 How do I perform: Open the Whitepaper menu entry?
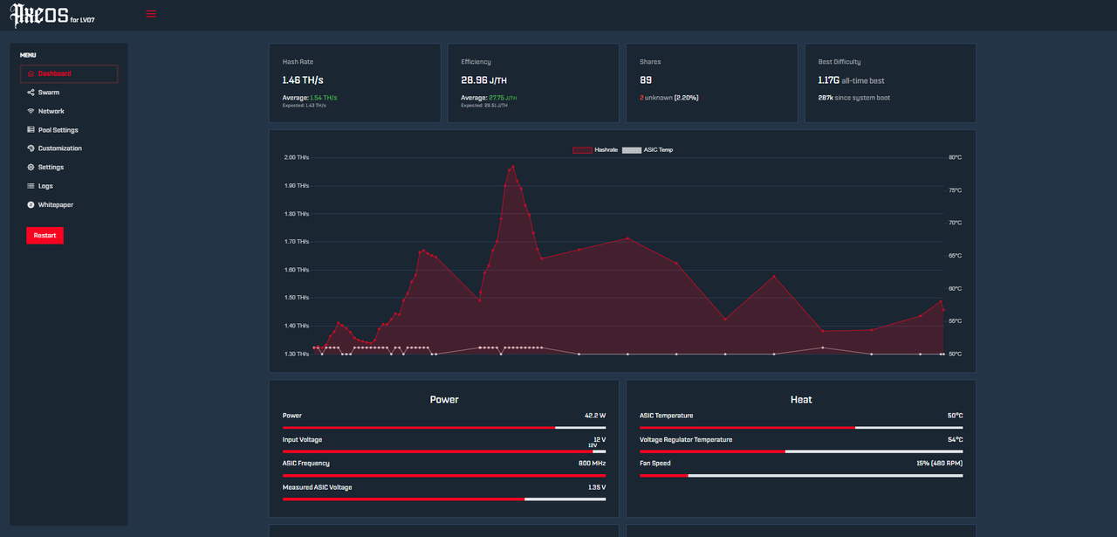pos(69,204)
